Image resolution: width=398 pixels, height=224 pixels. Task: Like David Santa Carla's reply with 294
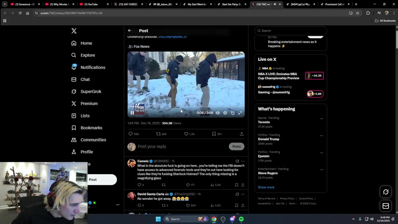click(187, 205)
